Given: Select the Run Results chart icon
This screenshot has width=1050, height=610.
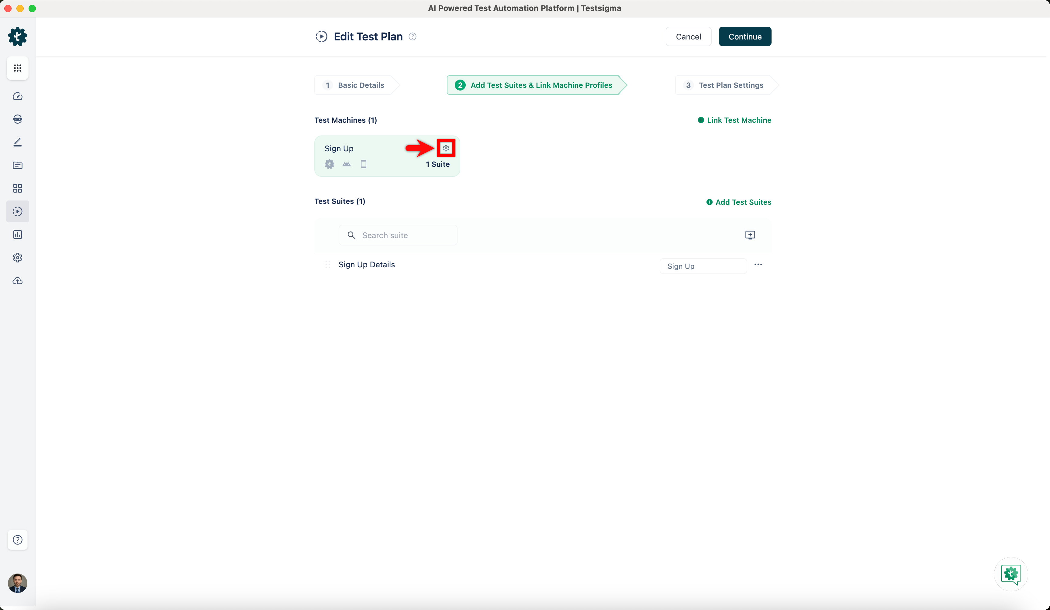Looking at the screenshot, I should point(18,235).
